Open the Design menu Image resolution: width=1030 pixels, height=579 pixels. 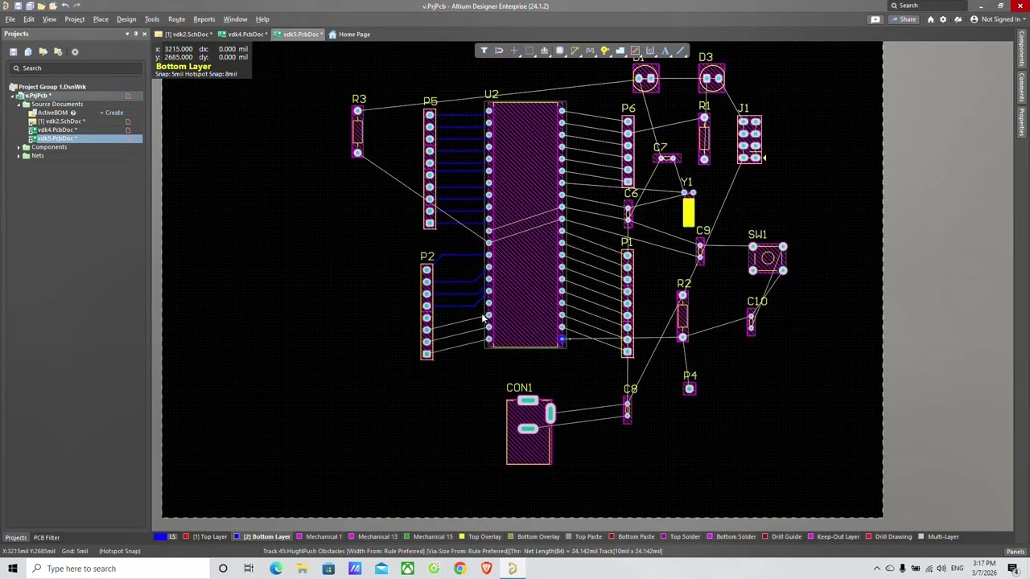[126, 19]
